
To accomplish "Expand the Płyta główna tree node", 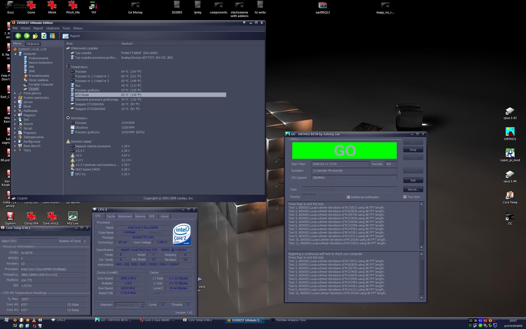I will 15,93.
